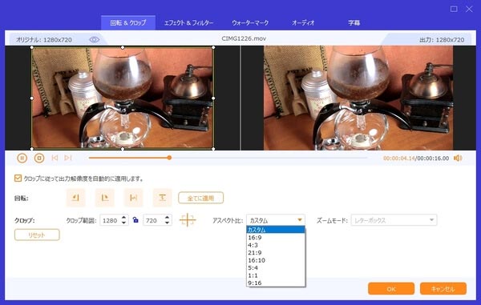481x305 pixels.
Task: Switch to ウォーターマーク tab
Action: [250, 22]
